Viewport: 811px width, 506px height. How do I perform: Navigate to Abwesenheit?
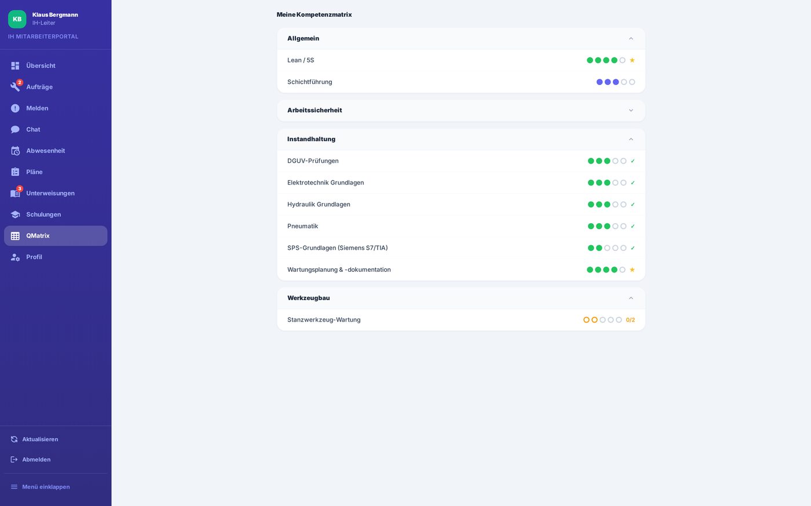56,151
